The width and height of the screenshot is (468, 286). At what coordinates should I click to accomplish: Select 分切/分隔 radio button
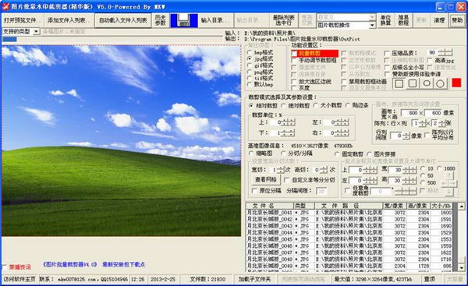(x=284, y=154)
